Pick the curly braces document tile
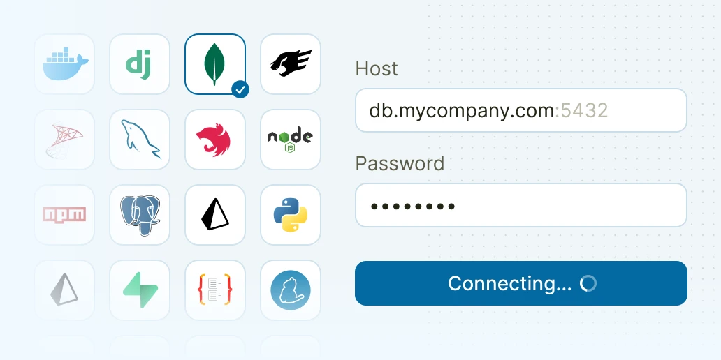 (x=215, y=290)
